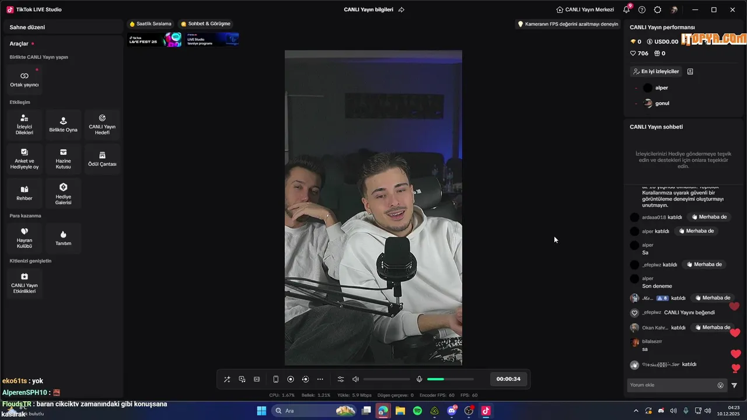Open chat filter funnel icon
Screen dimensions: 747x420
click(734, 385)
